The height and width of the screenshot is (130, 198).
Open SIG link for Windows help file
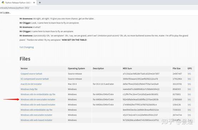click(189, 89)
